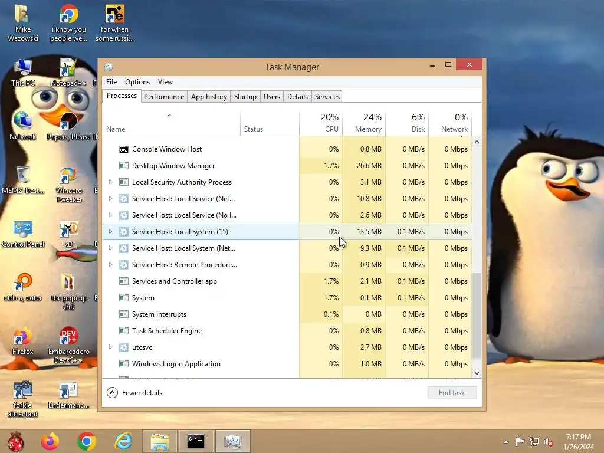Switch to the Details tab
The width and height of the screenshot is (604, 453).
tap(297, 97)
